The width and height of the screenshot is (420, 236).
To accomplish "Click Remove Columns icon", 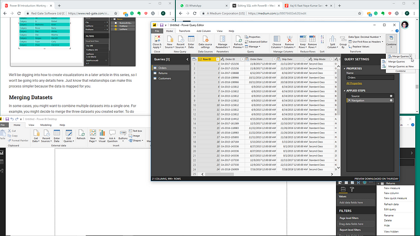I will (289, 39).
